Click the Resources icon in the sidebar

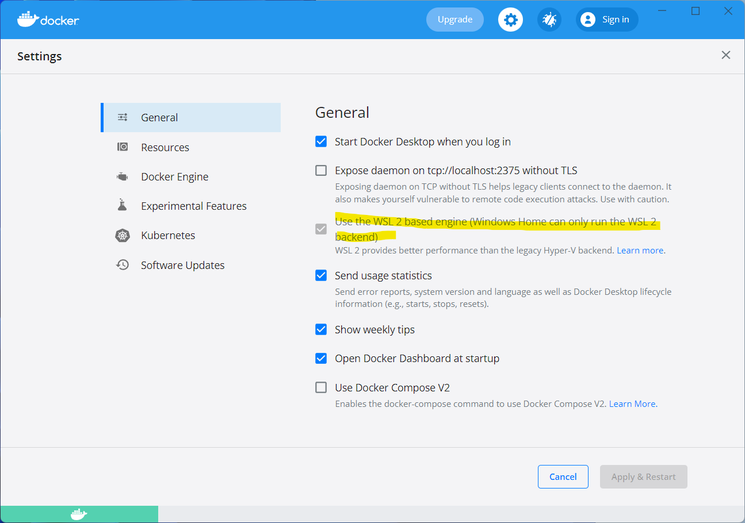click(122, 147)
